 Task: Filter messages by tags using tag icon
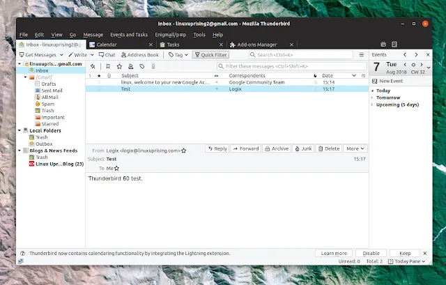(141, 66)
